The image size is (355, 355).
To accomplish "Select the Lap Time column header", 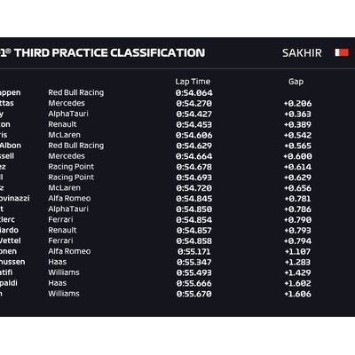I will point(193,82).
